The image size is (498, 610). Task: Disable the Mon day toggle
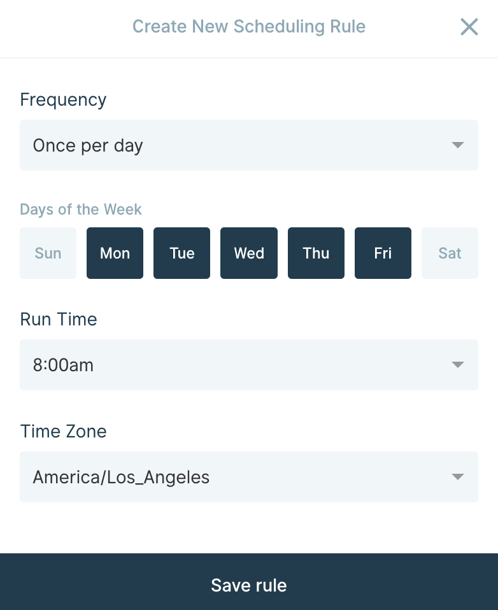[115, 253]
